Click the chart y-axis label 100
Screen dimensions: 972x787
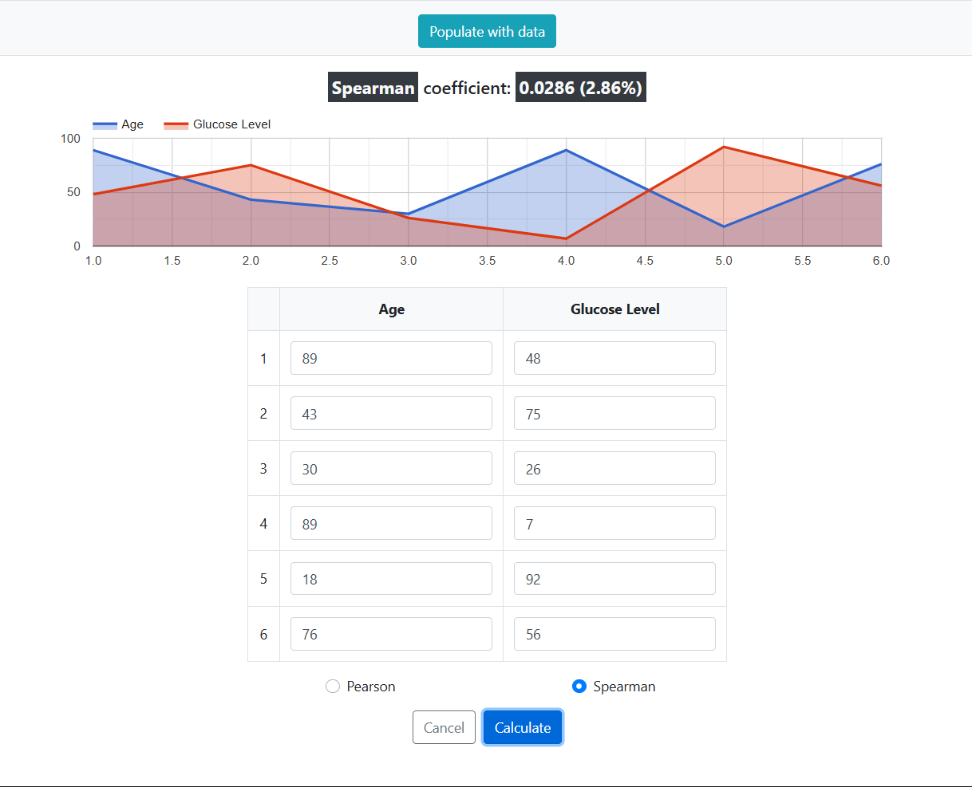[x=70, y=139]
